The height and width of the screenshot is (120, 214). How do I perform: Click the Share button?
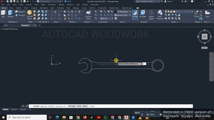(68, 1)
